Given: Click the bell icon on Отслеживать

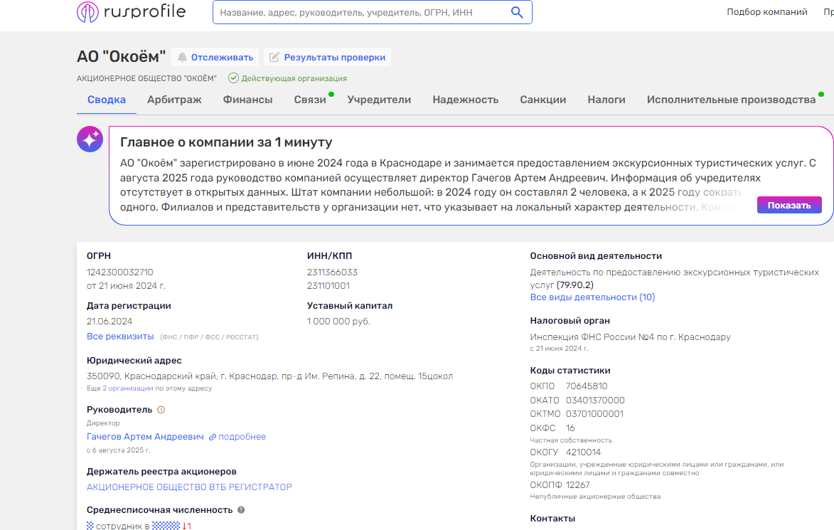Looking at the screenshot, I should click(182, 57).
